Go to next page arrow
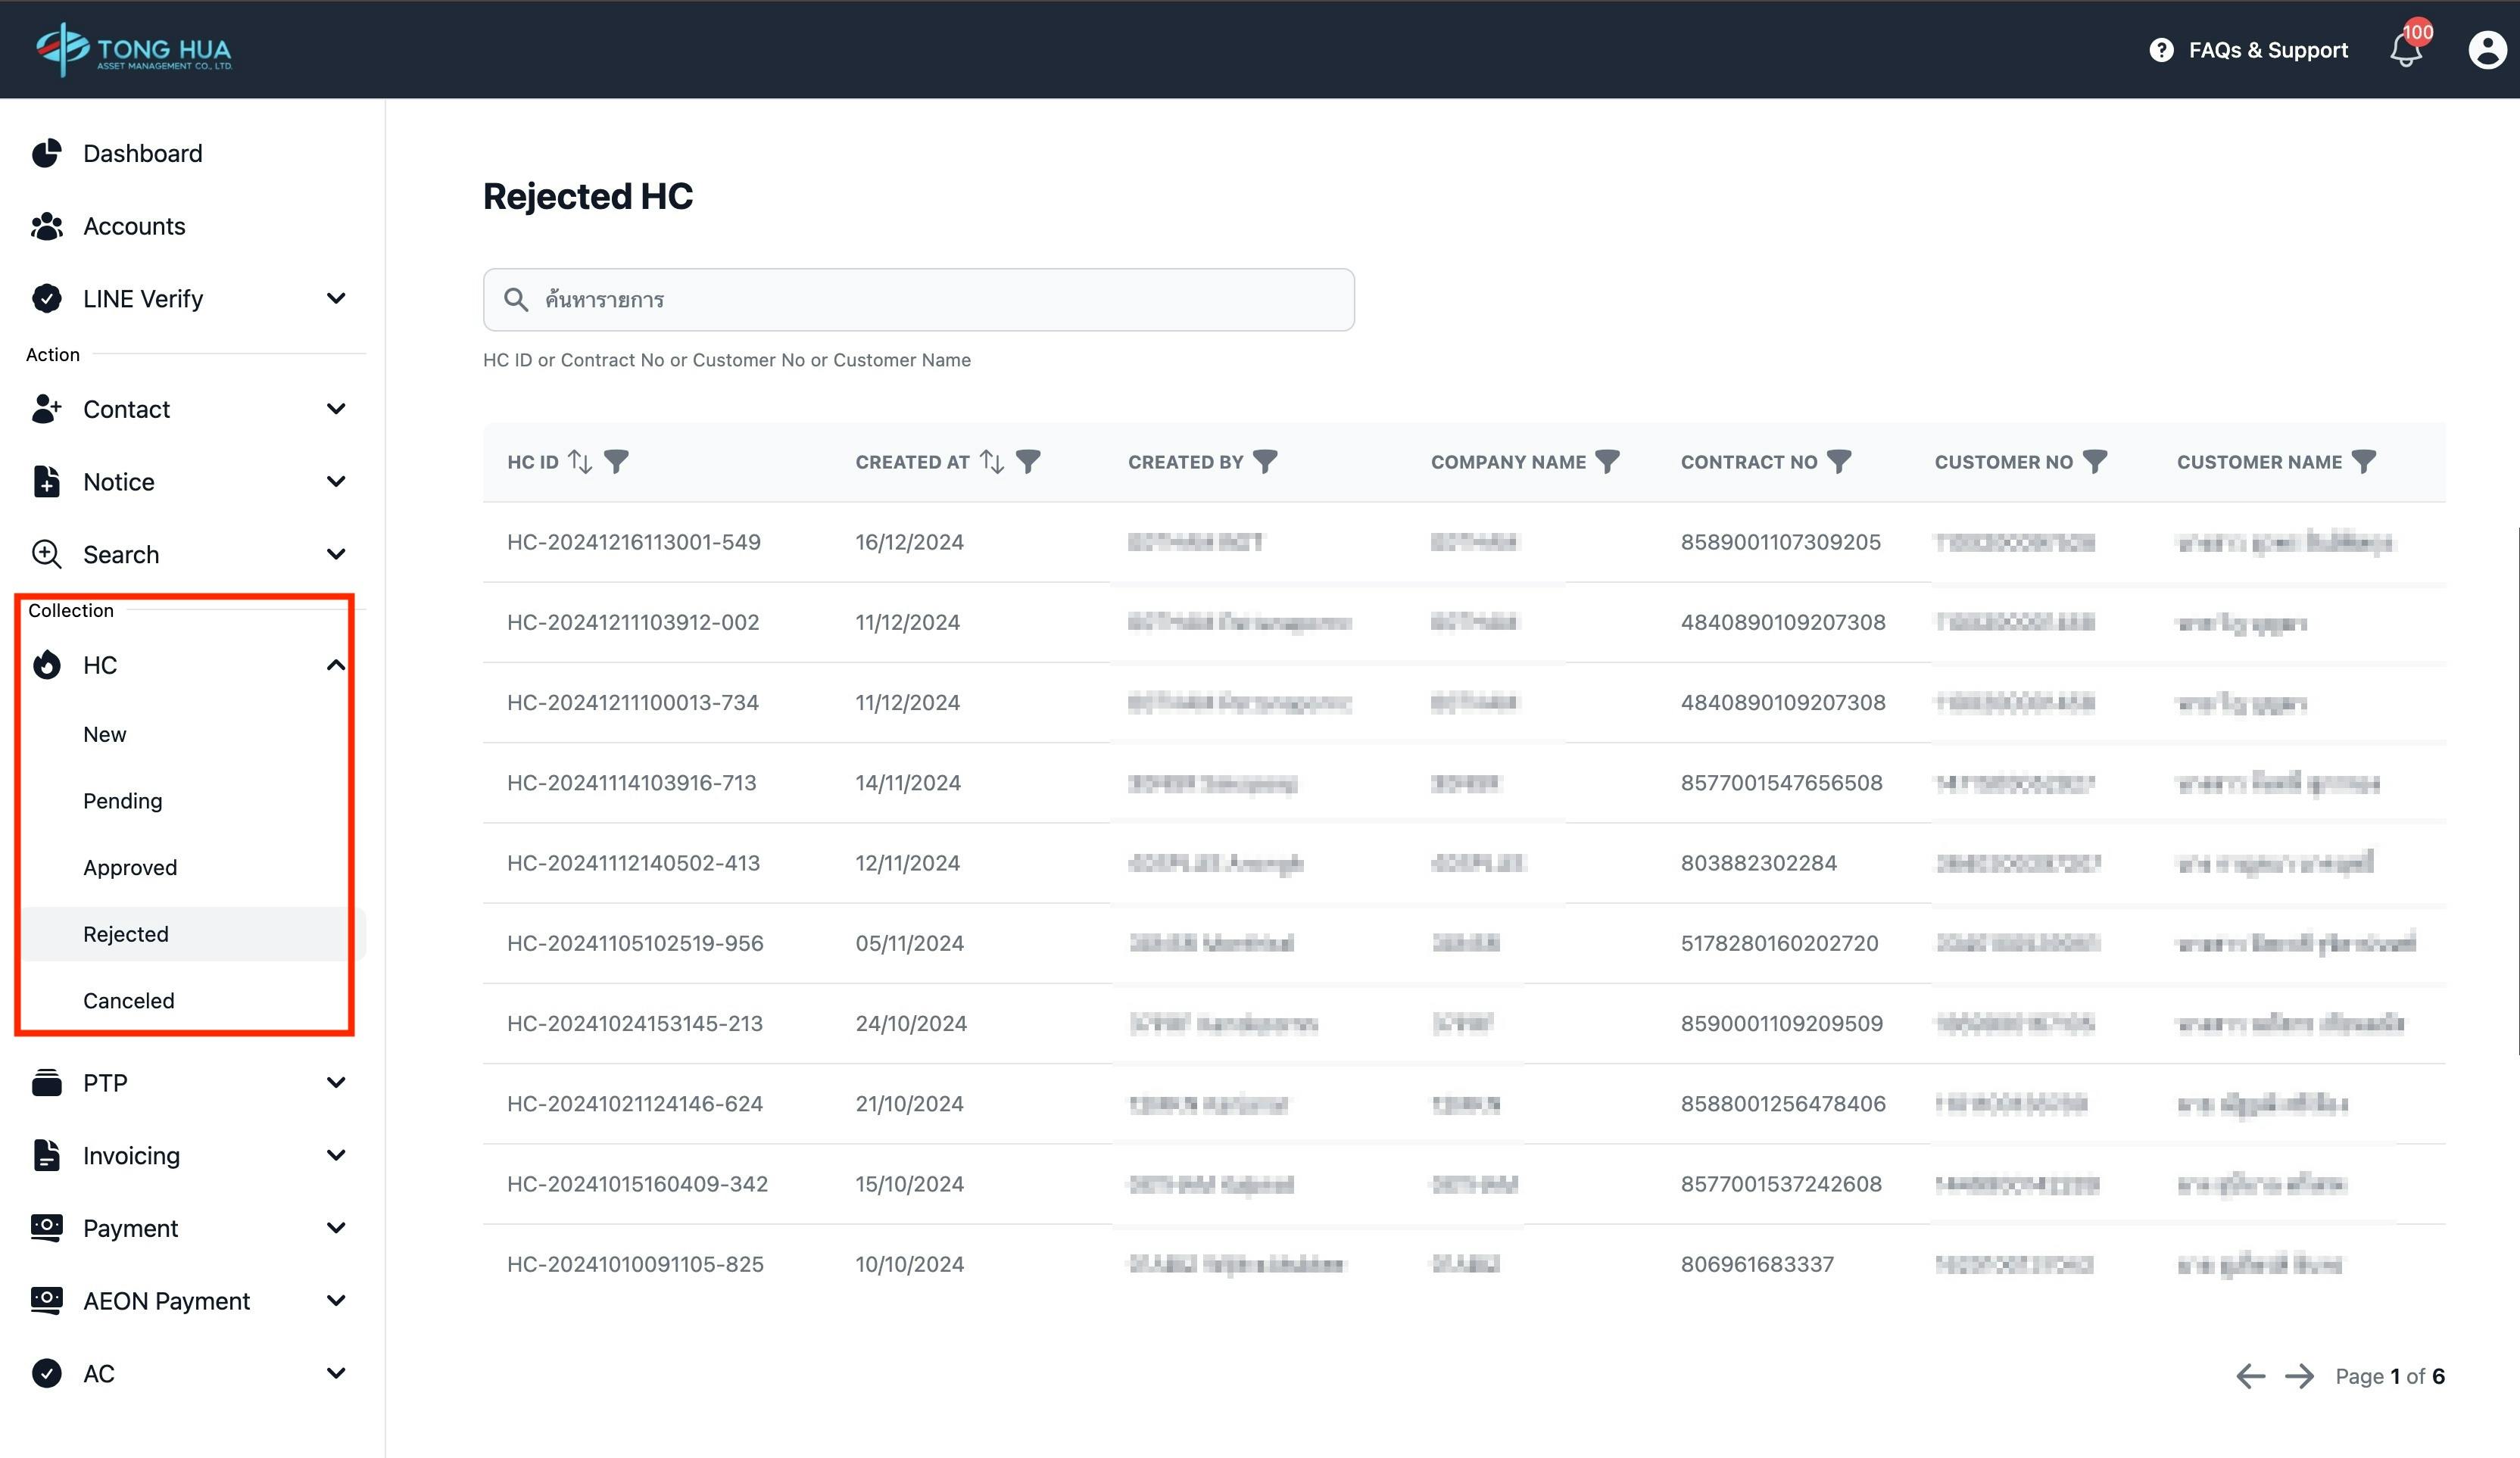 point(2299,1376)
